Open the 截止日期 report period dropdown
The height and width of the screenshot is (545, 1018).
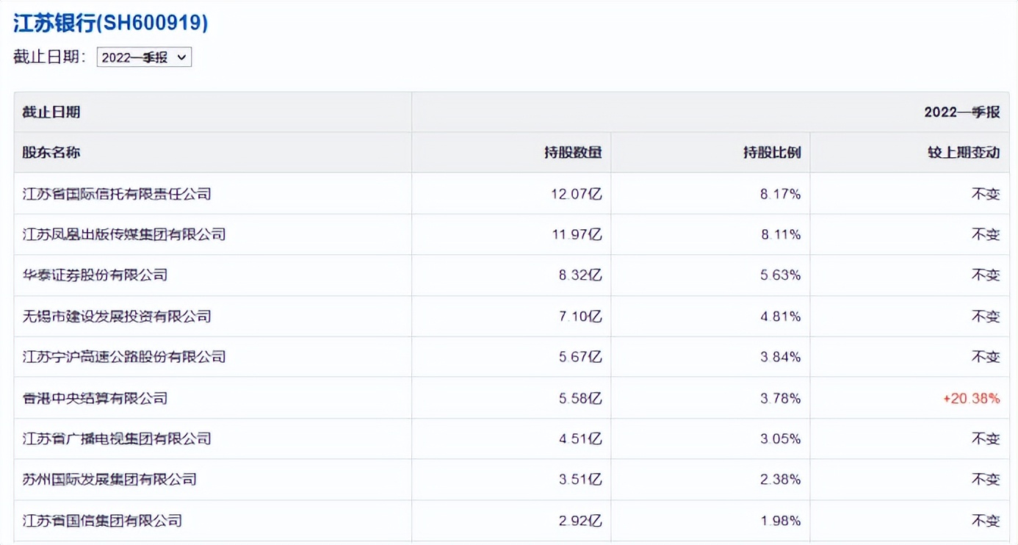click(144, 57)
